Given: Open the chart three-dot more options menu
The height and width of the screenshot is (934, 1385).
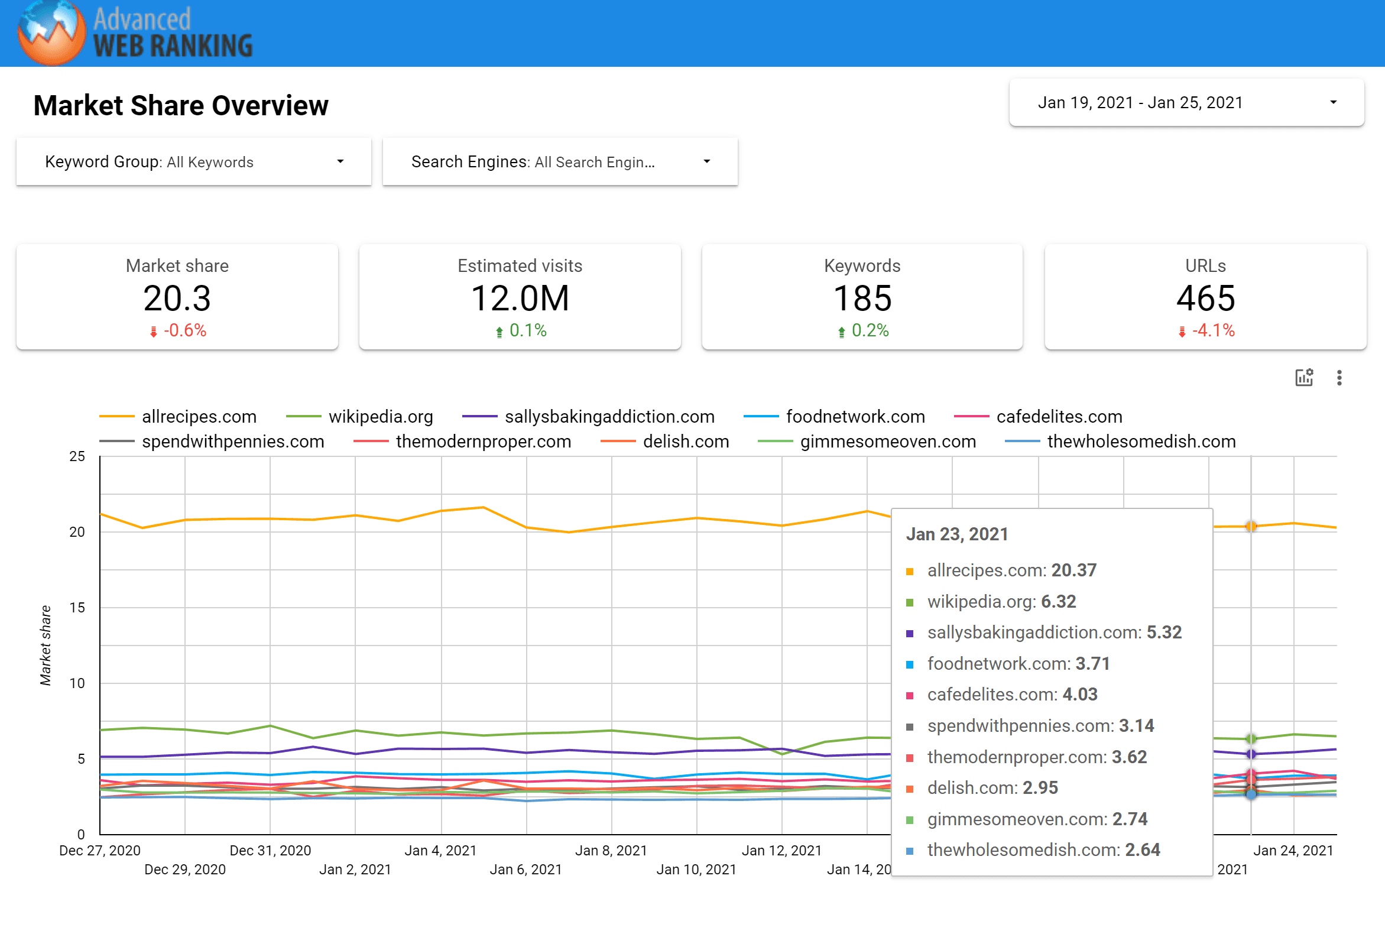Looking at the screenshot, I should (1339, 378).
